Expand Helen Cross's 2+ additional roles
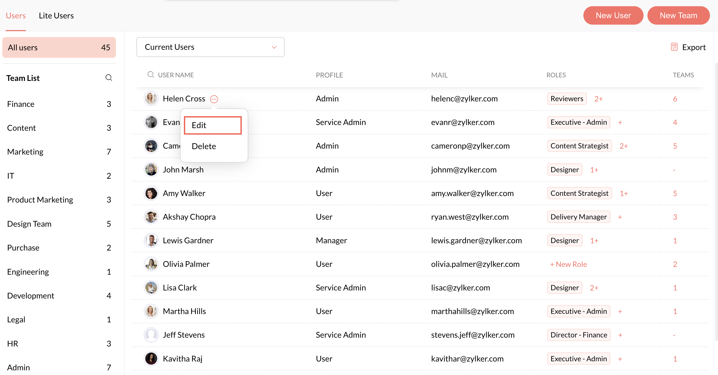 598,99
